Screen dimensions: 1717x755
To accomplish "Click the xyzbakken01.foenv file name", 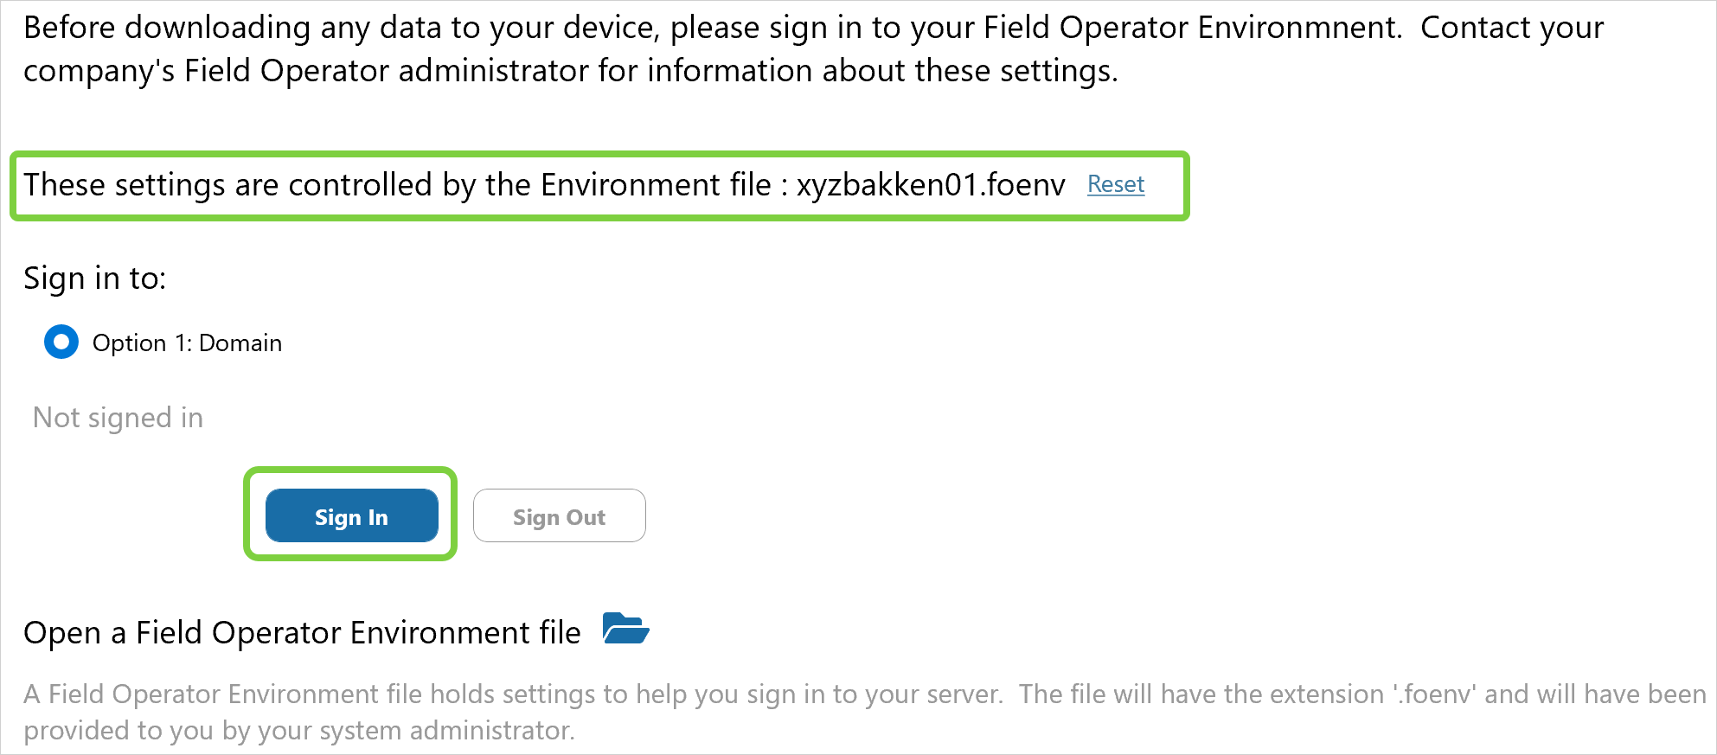I will click(931, 185).
